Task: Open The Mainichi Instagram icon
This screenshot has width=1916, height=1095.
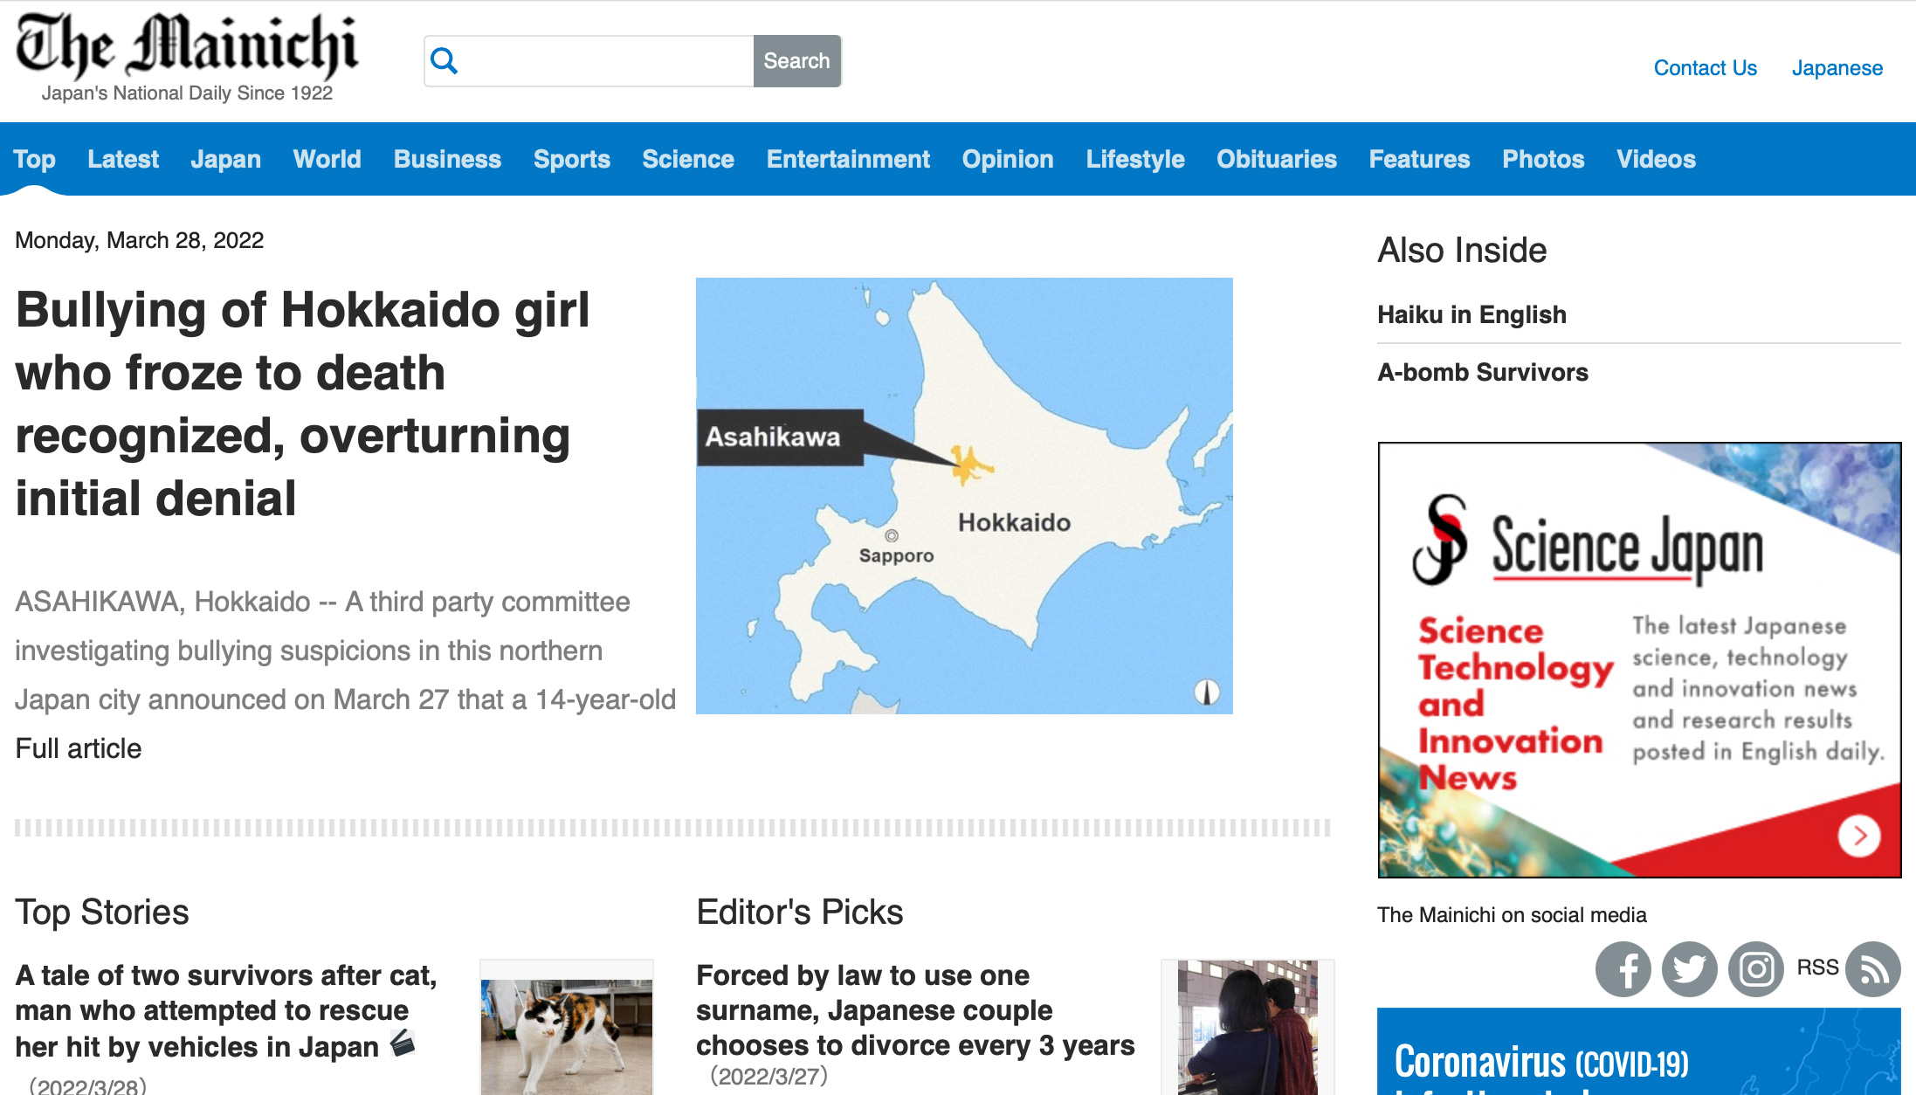Action: point(1756,969)
